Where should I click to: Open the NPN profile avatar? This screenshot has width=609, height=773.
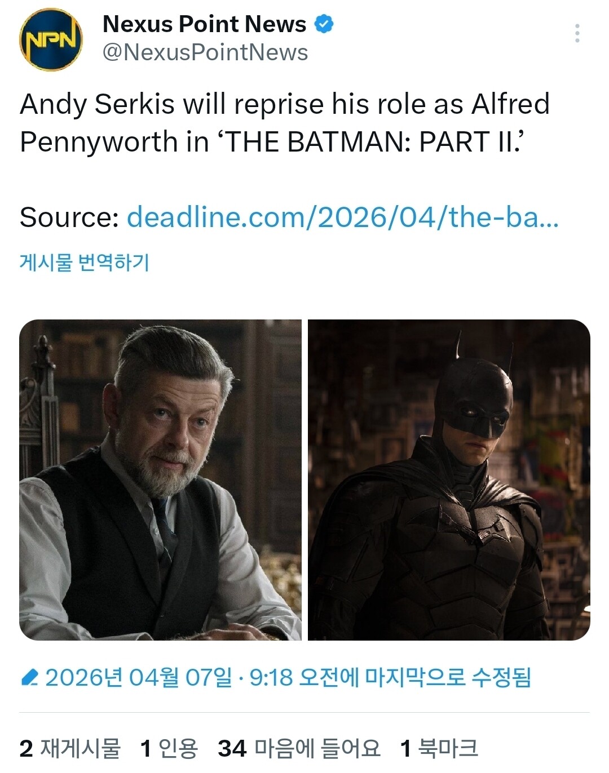[51, 39]
